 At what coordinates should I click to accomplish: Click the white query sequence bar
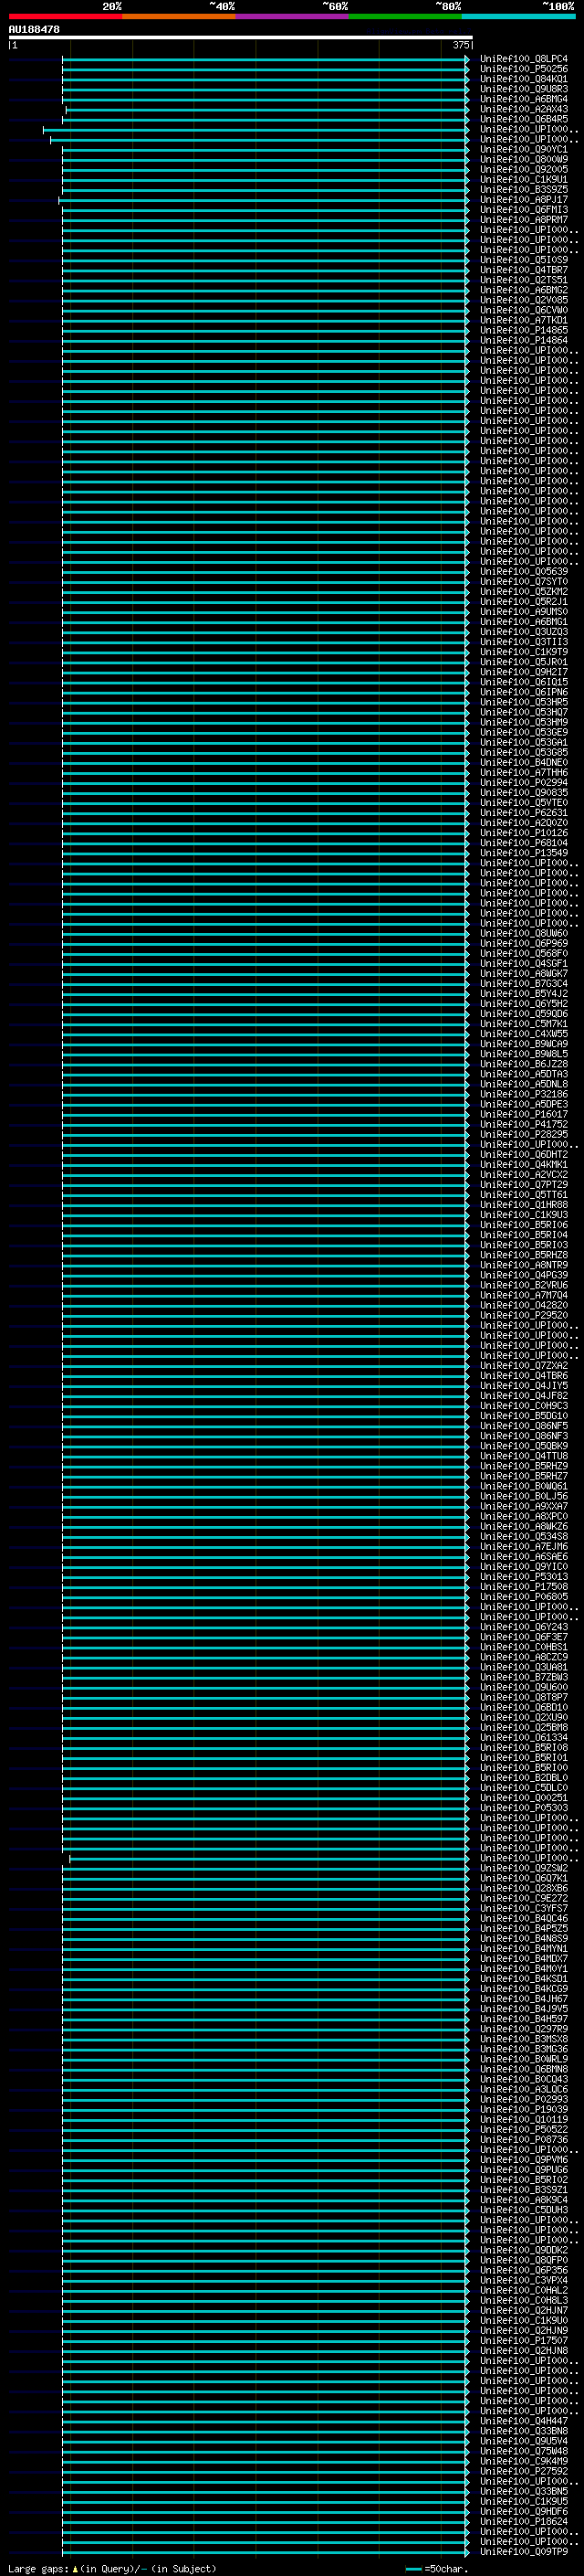tap(240, 38)
